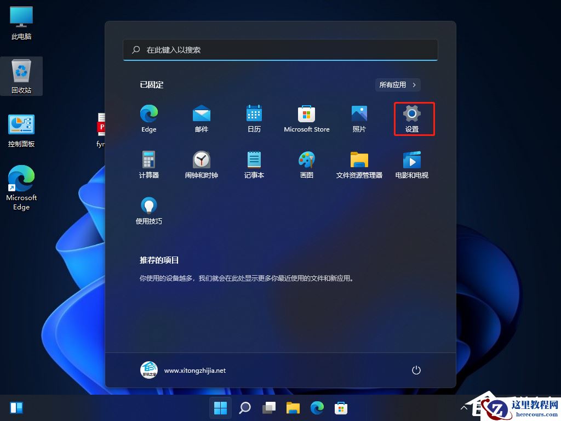This screenshot has height=421, width=561.
Task: Expand the system tray hidden icons chevron
Action: click(x=463, y=407)
